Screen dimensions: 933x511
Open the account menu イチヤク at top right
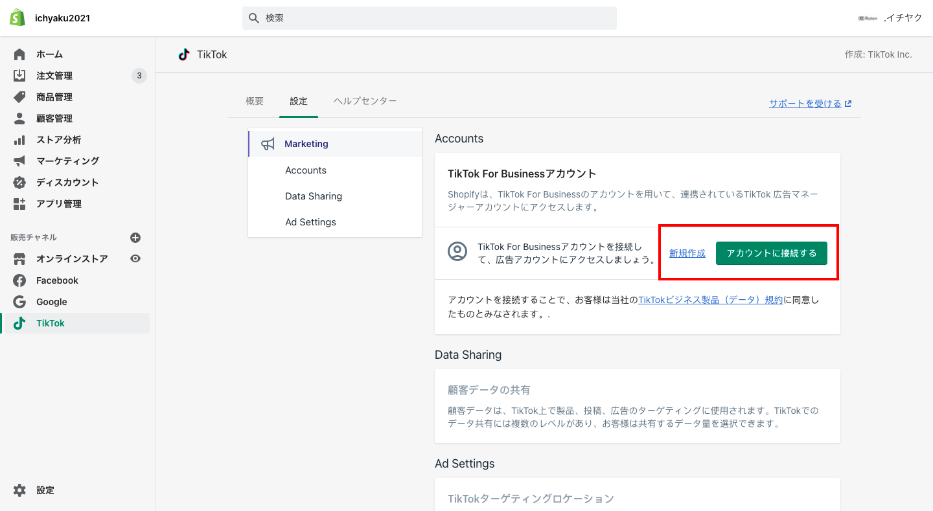(890, 18)
